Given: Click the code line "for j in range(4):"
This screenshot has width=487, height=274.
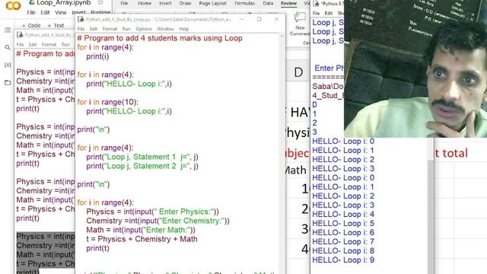Looking at the screenshot, I should click(105, 148).
